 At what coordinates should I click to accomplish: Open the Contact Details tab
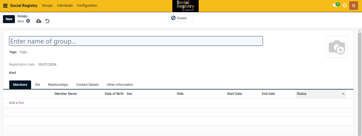(87, 85)
